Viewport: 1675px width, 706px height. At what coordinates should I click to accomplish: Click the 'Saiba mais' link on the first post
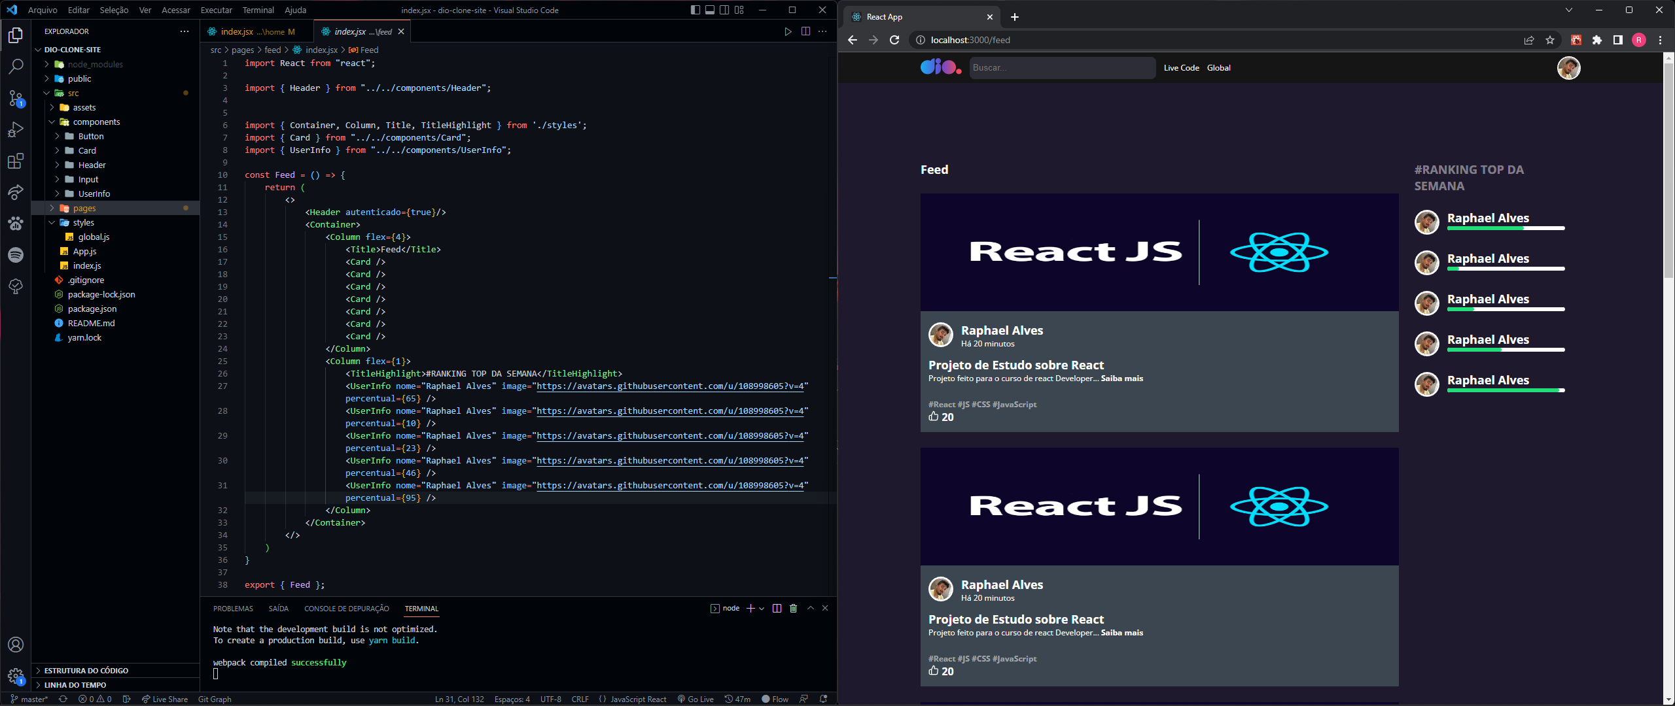point(1121,378)
